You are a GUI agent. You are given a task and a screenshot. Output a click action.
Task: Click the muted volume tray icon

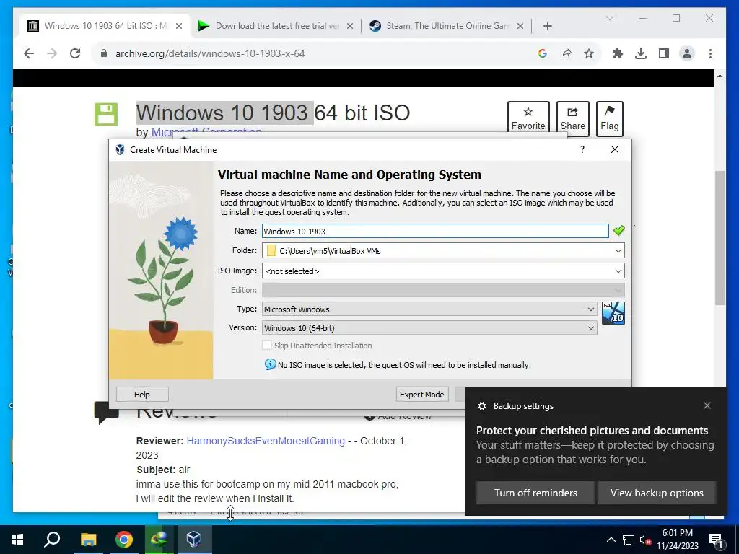coord(645,540)
